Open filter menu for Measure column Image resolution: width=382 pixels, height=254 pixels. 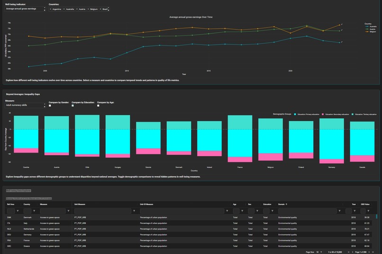[68, 211]
